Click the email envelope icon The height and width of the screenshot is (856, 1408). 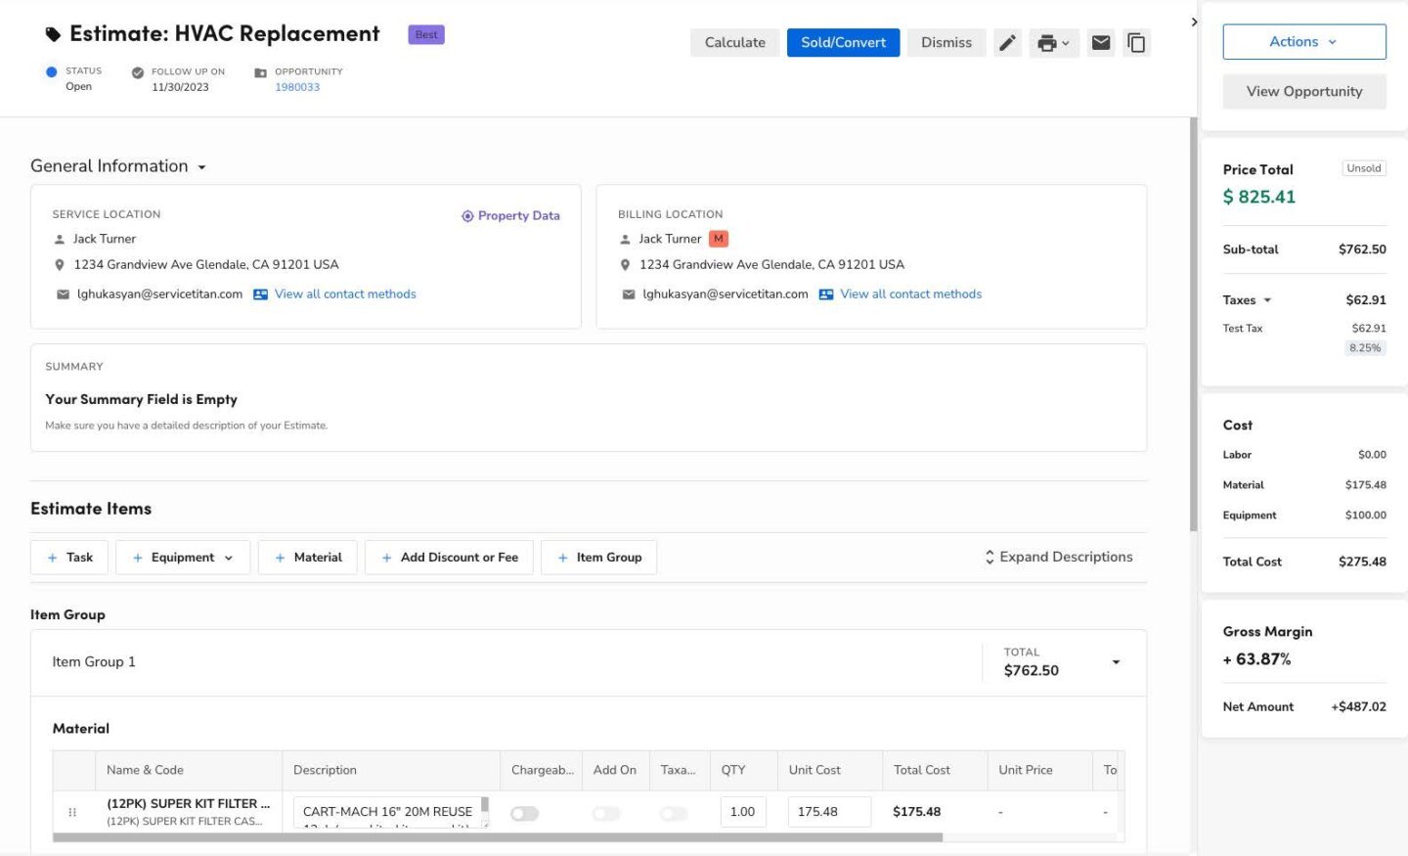coord(1101,43)
